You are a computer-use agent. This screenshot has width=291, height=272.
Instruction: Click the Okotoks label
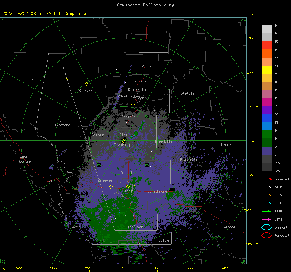click(129, 216)
